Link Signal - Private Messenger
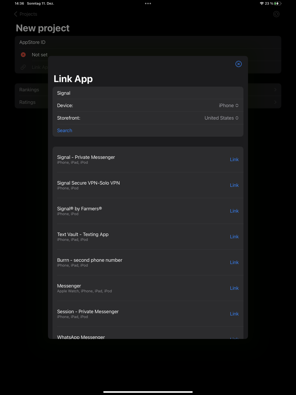 click(234, 159)
